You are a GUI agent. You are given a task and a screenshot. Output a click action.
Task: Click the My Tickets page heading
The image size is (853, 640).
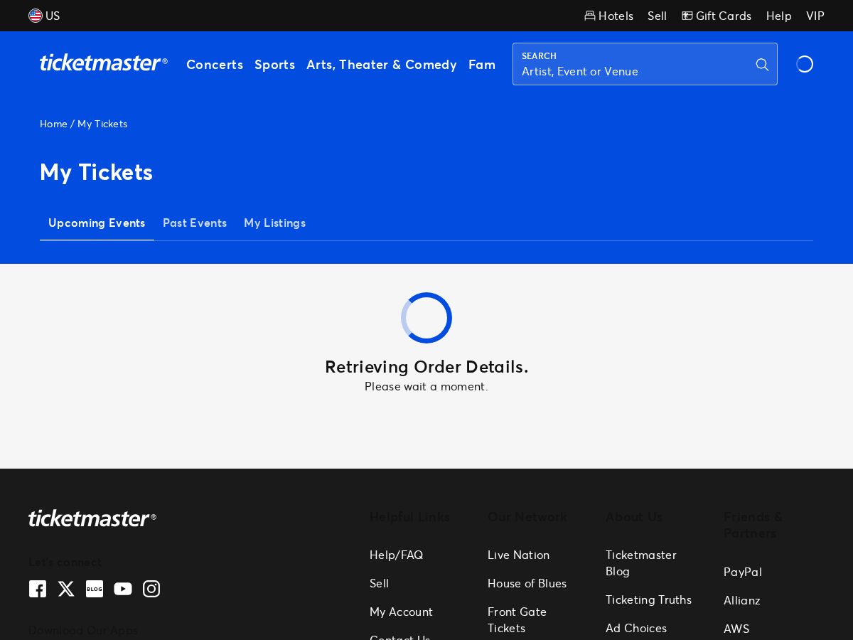point(96,172)
